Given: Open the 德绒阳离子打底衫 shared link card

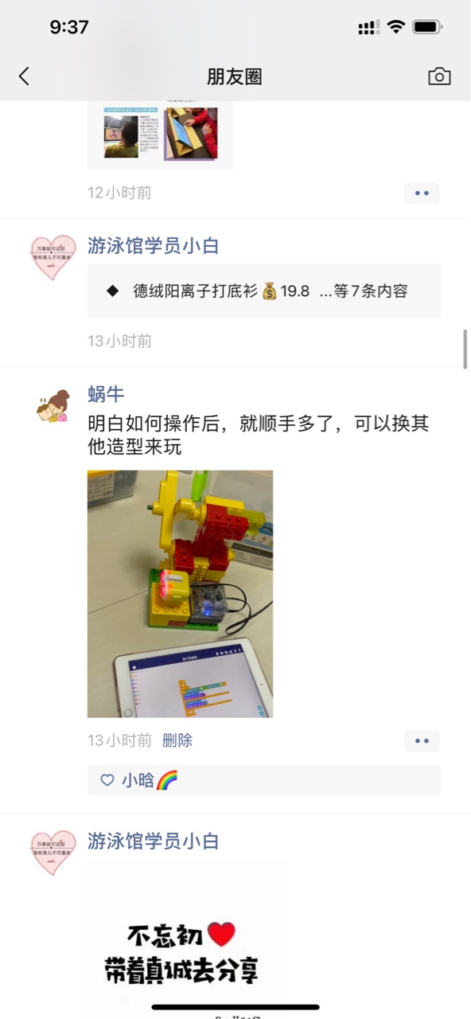Looking at the screenshot, I should [x=264, y=291].
